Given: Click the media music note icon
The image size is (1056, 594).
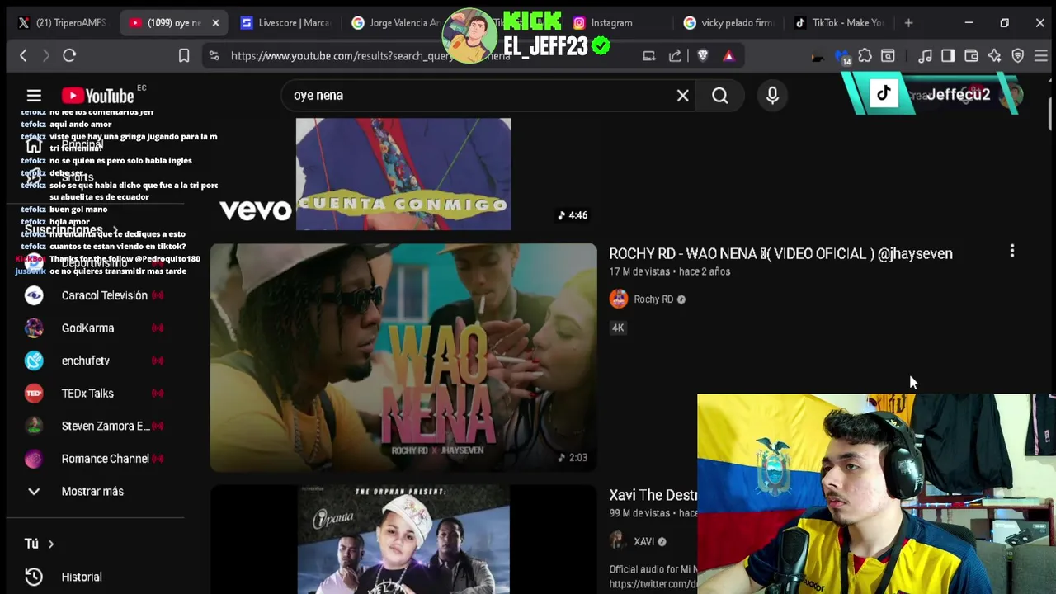Looking at the screenshot, I should (x=925, y=55).
